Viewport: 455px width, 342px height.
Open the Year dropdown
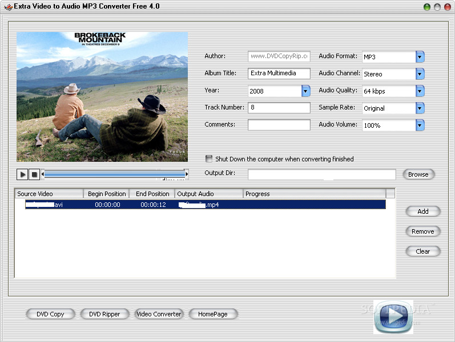click(305, 91)
